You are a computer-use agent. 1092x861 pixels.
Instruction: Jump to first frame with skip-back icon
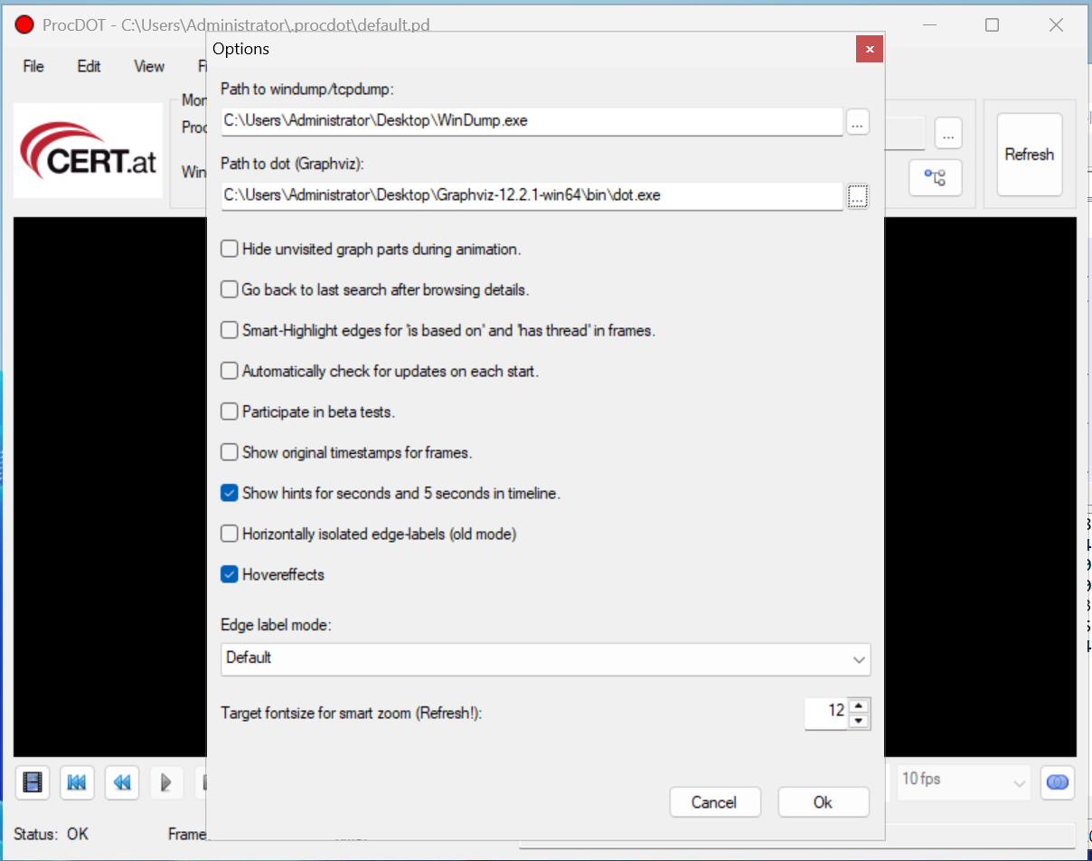(77, 782)
